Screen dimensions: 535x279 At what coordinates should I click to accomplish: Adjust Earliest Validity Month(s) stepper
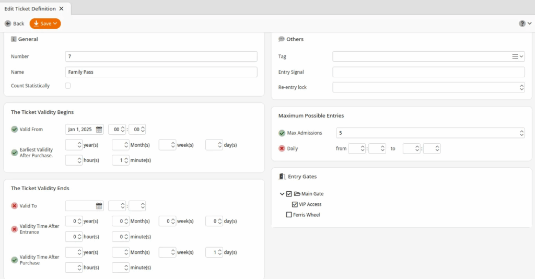pos(126,145)
